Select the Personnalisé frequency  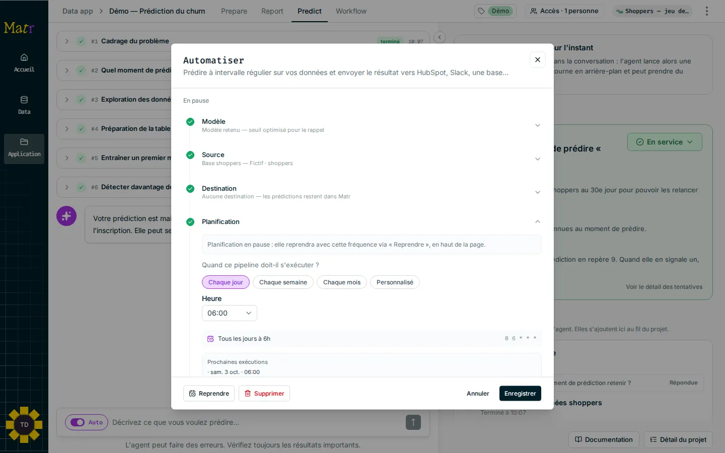(x=395, y=282)
